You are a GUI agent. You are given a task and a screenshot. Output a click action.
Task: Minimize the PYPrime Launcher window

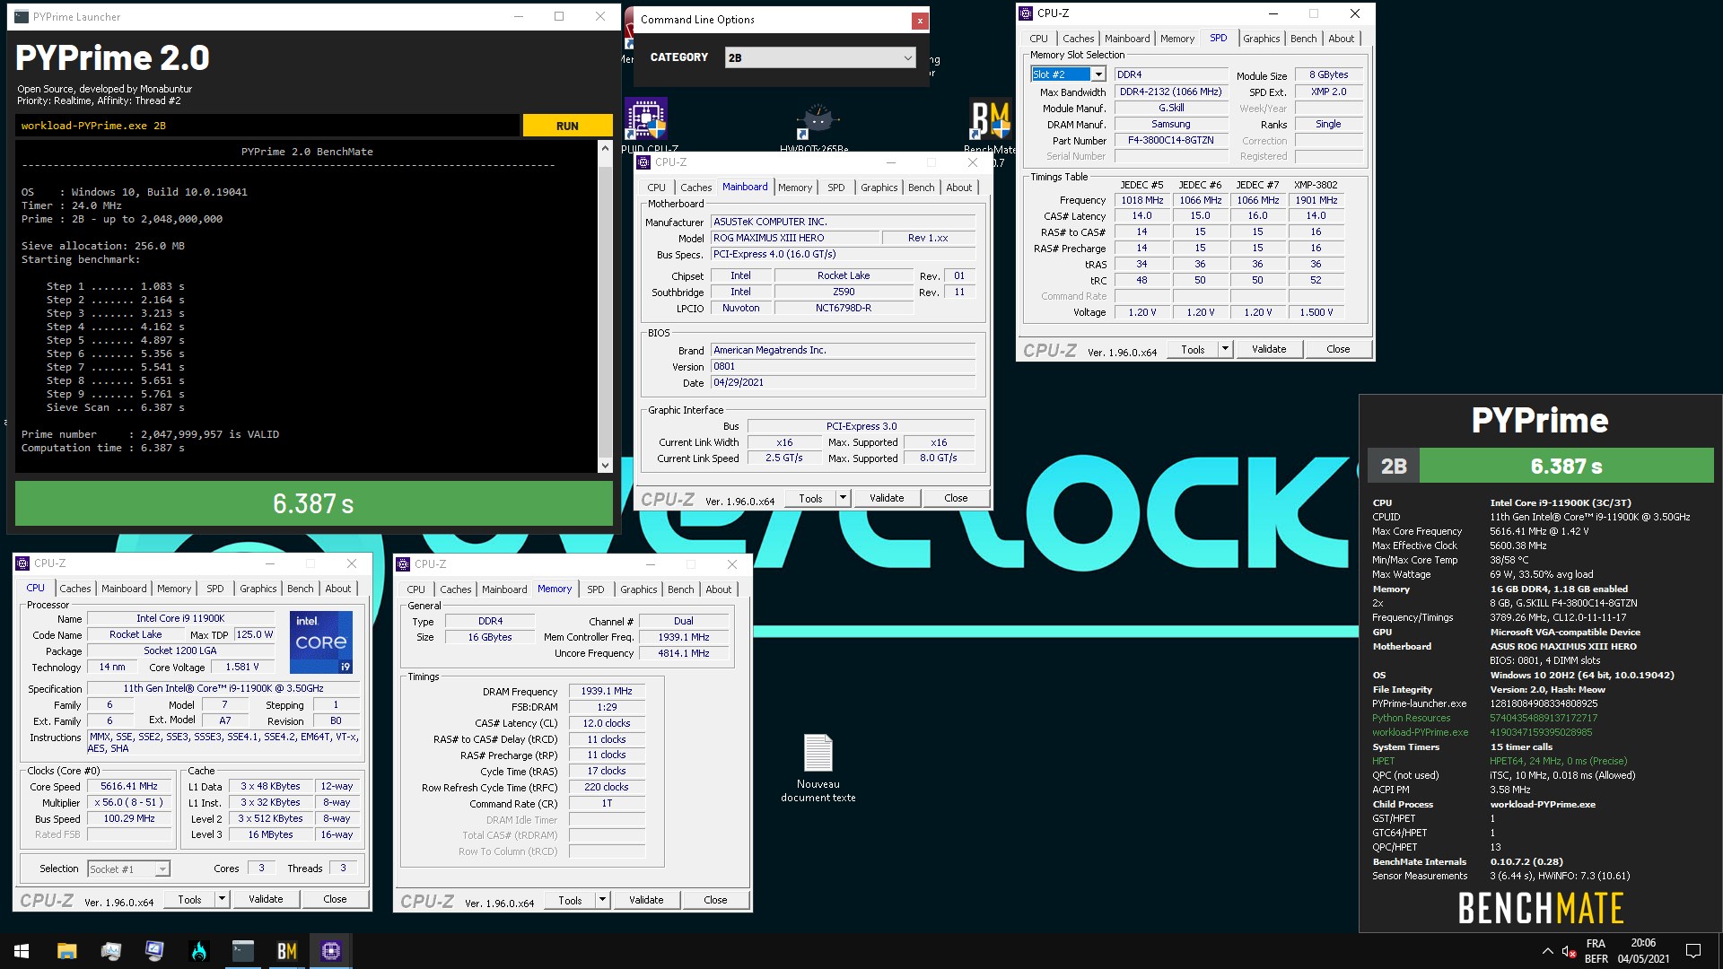(519, 16)
